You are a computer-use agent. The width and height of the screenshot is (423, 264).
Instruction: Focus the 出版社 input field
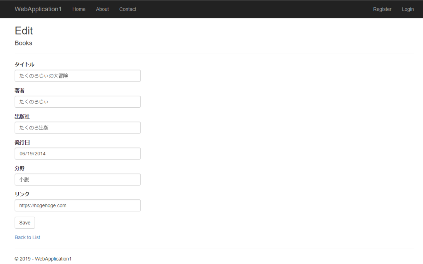pos(78,128)
